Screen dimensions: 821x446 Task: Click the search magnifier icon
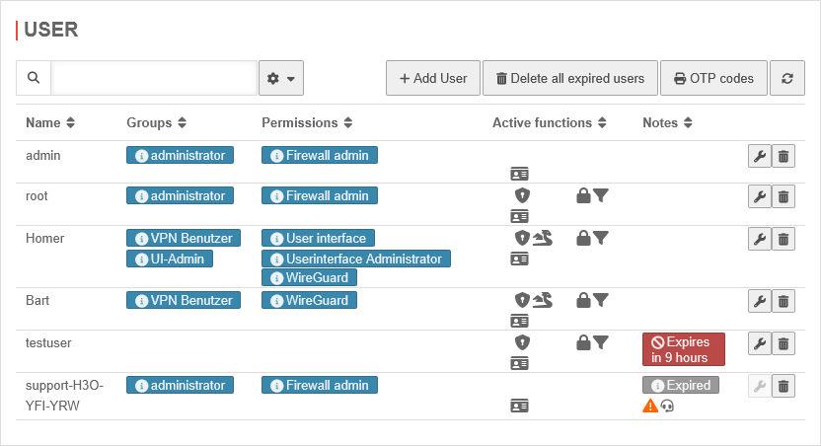tap(34, 78)
